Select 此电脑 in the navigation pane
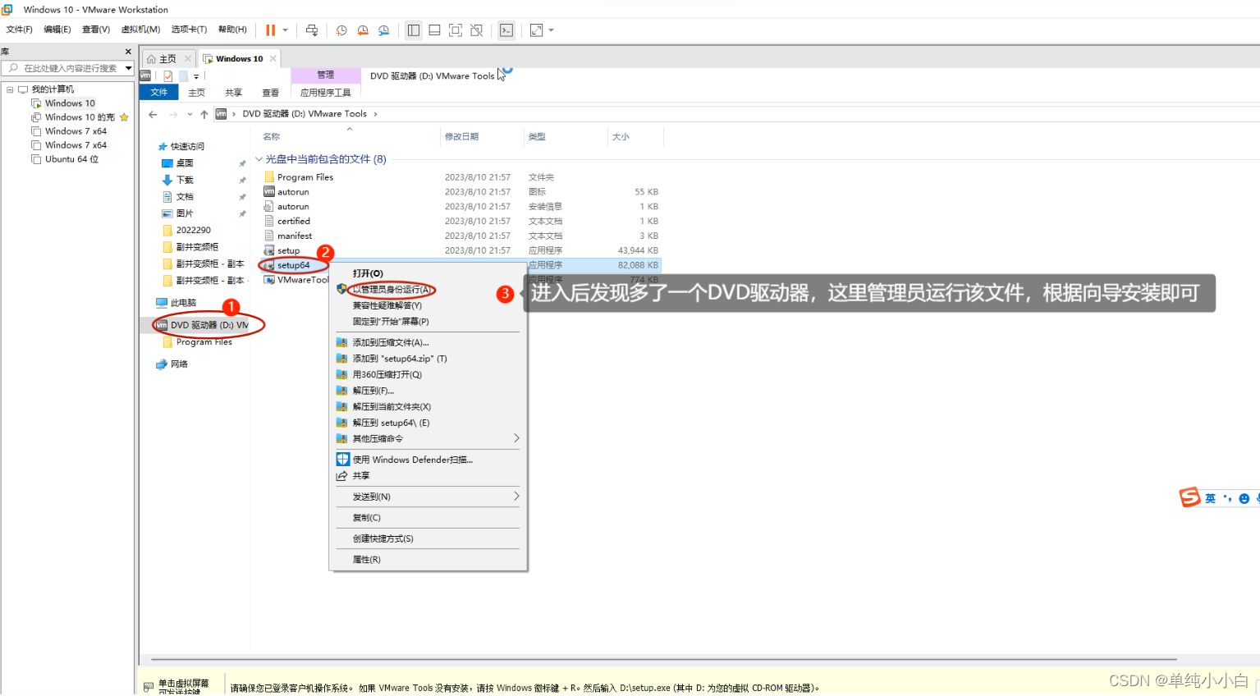Image resolution: width=1260 pixels, height=696 pixels. (x=183, y=303)
